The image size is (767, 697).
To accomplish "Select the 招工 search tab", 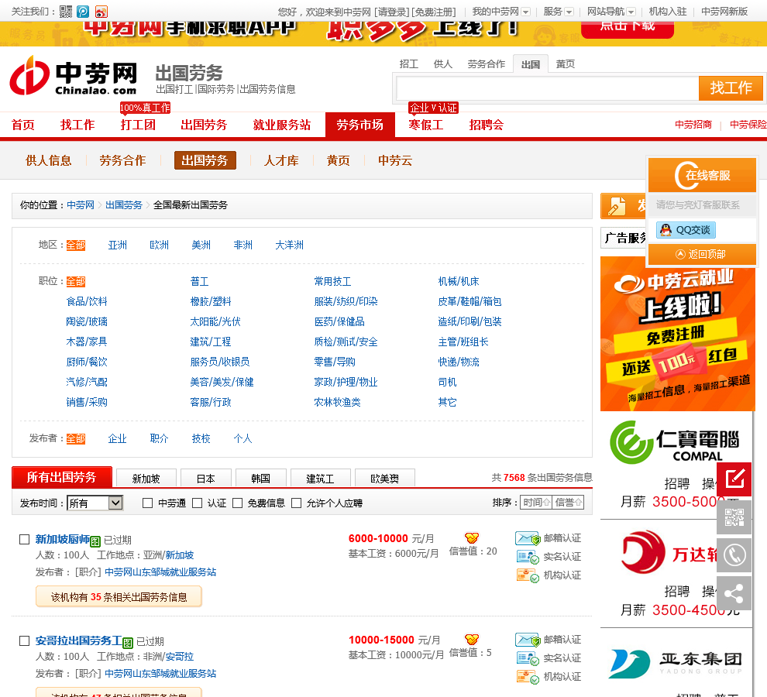I will pos(408,64).
